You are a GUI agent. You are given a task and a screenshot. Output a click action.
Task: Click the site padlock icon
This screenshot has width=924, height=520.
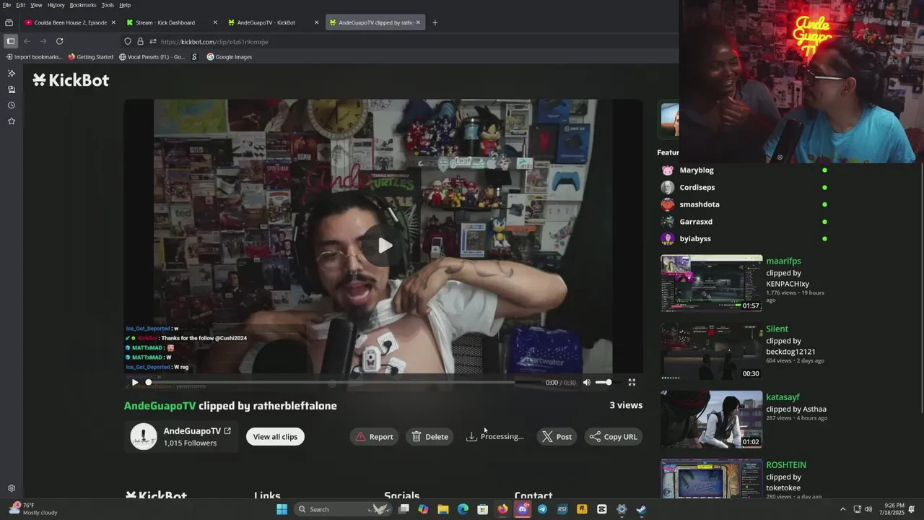140,42
